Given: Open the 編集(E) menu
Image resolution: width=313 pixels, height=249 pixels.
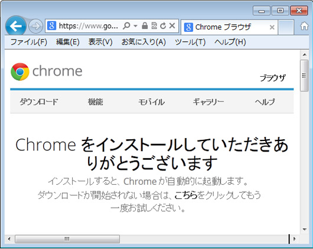Looking at the screenshot, I should coord(68,42).
